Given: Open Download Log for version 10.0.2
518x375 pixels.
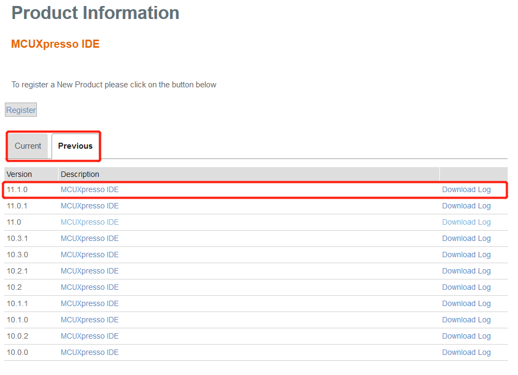Looking at the screenshot, I should pos(466,336).
